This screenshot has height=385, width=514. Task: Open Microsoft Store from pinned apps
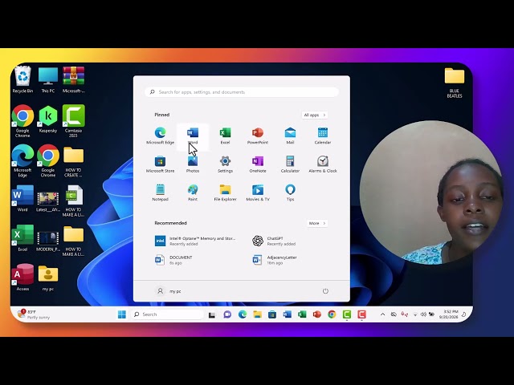160,164
